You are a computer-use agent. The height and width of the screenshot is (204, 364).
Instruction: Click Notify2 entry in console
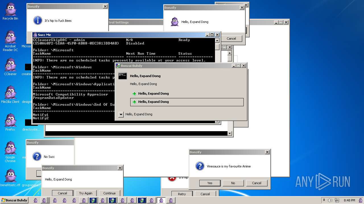tap(41, 118)
